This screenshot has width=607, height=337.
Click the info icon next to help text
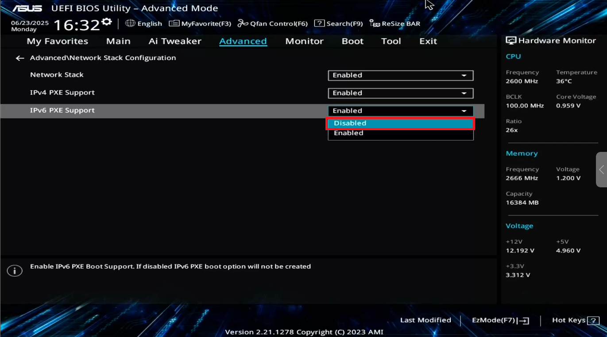[15, 271]
